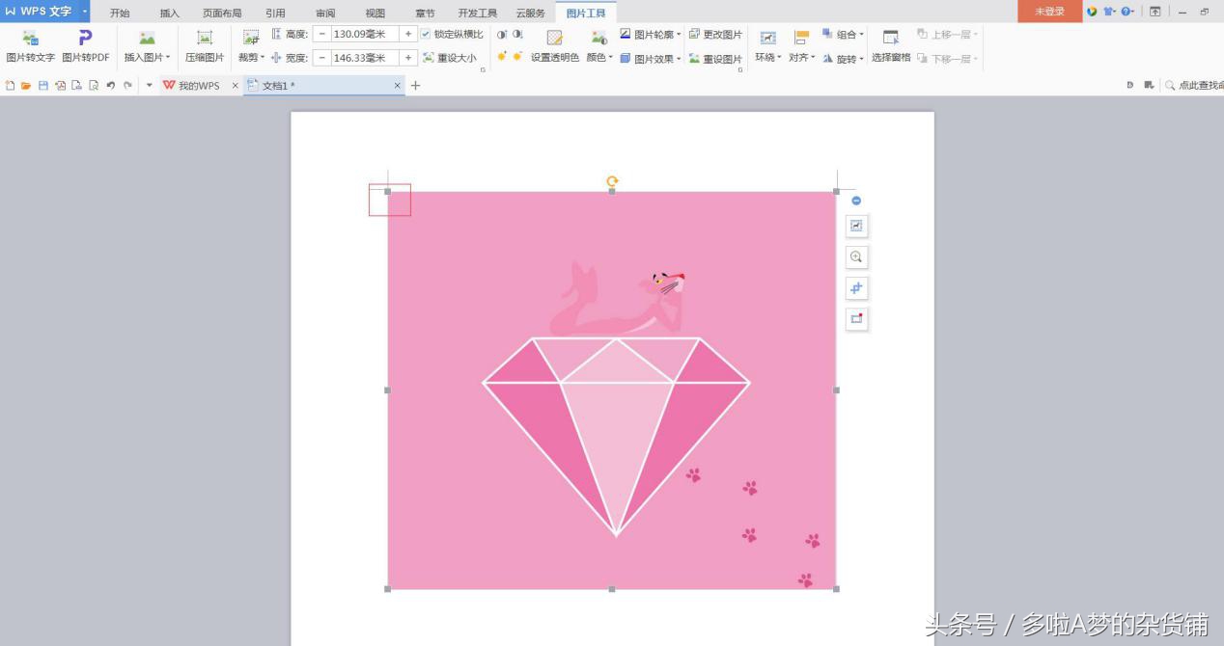
Task: Switch to the 开始 (Home) tab
Action: 120,13
